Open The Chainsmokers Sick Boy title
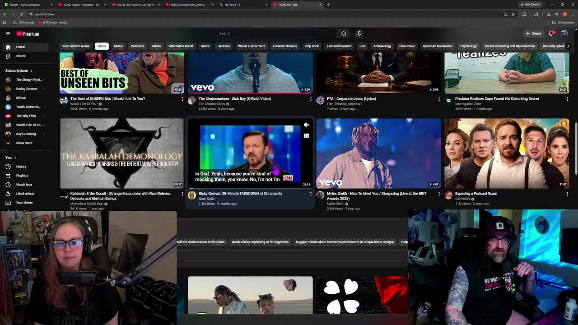 point(235,99)
